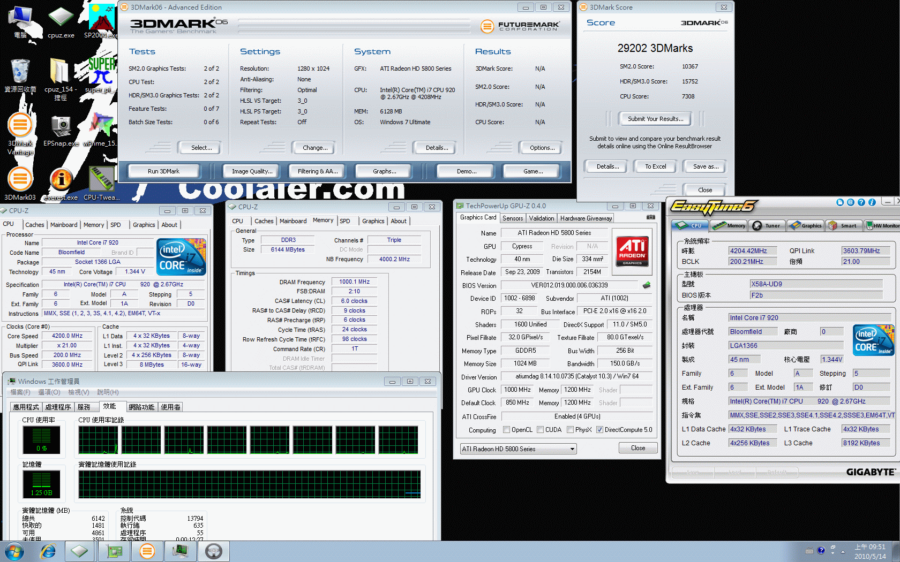Click the EasyTune6 info icon
Viewport: 900px width, 562px height.
pyautogui.click(x=872, y=202)
